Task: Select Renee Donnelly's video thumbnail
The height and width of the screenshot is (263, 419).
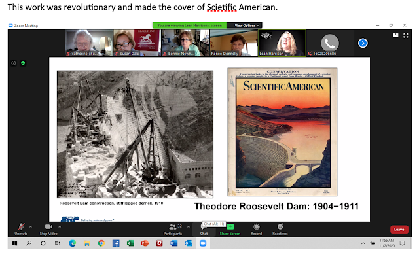Action: click(x=234, y=43)
